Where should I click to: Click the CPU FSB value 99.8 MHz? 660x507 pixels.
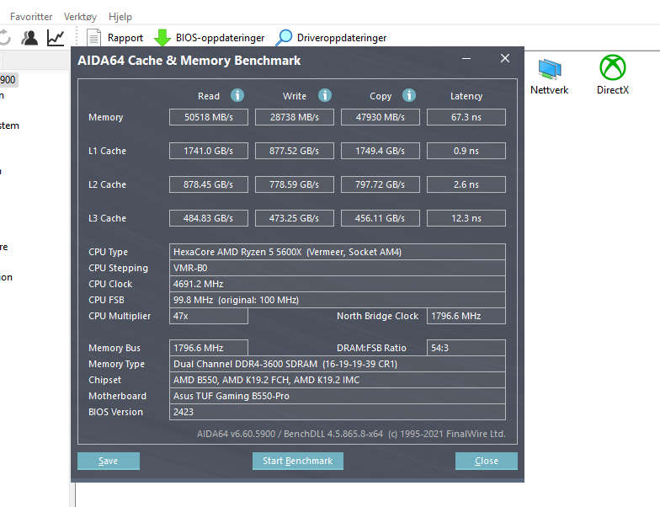(x=338, y=300)
